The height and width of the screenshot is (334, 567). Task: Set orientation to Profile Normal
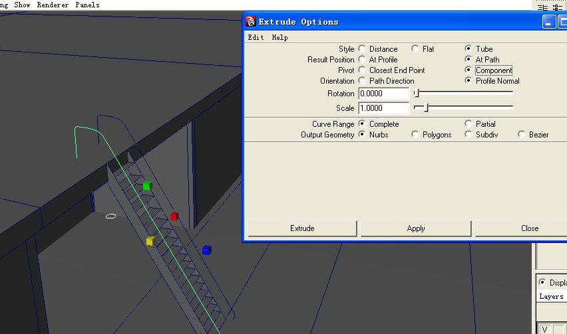tap(469, 80)
